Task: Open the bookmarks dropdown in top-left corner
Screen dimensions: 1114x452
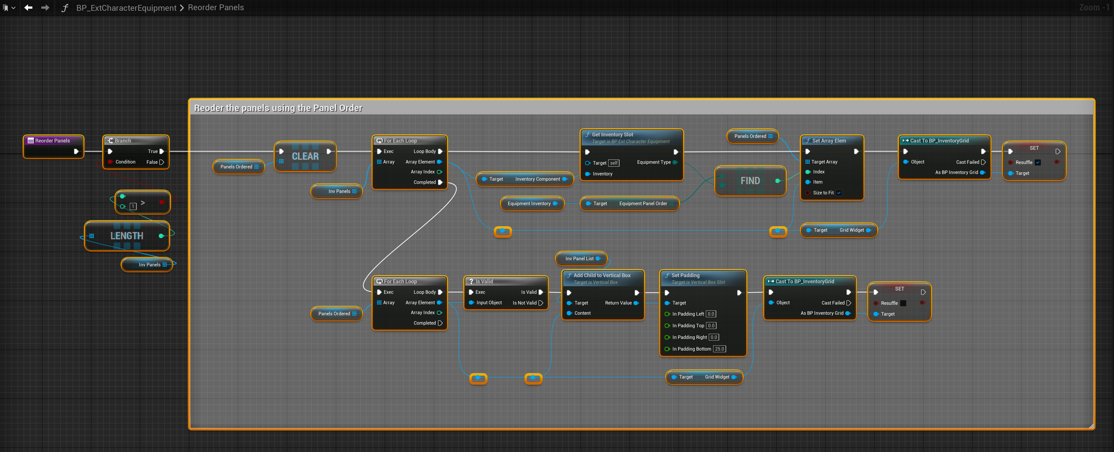Action: (x=9, y=8)
